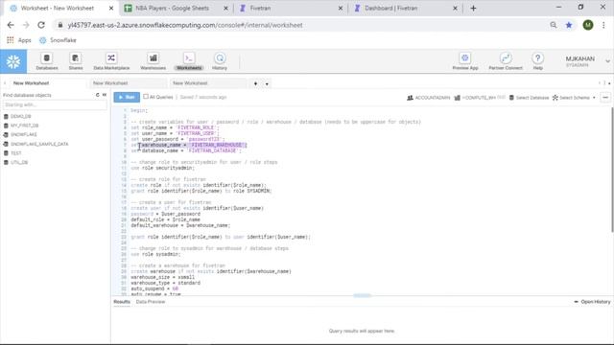
Task: Open the MJKAHAN user menu dropdown
Action: [586, 61]
